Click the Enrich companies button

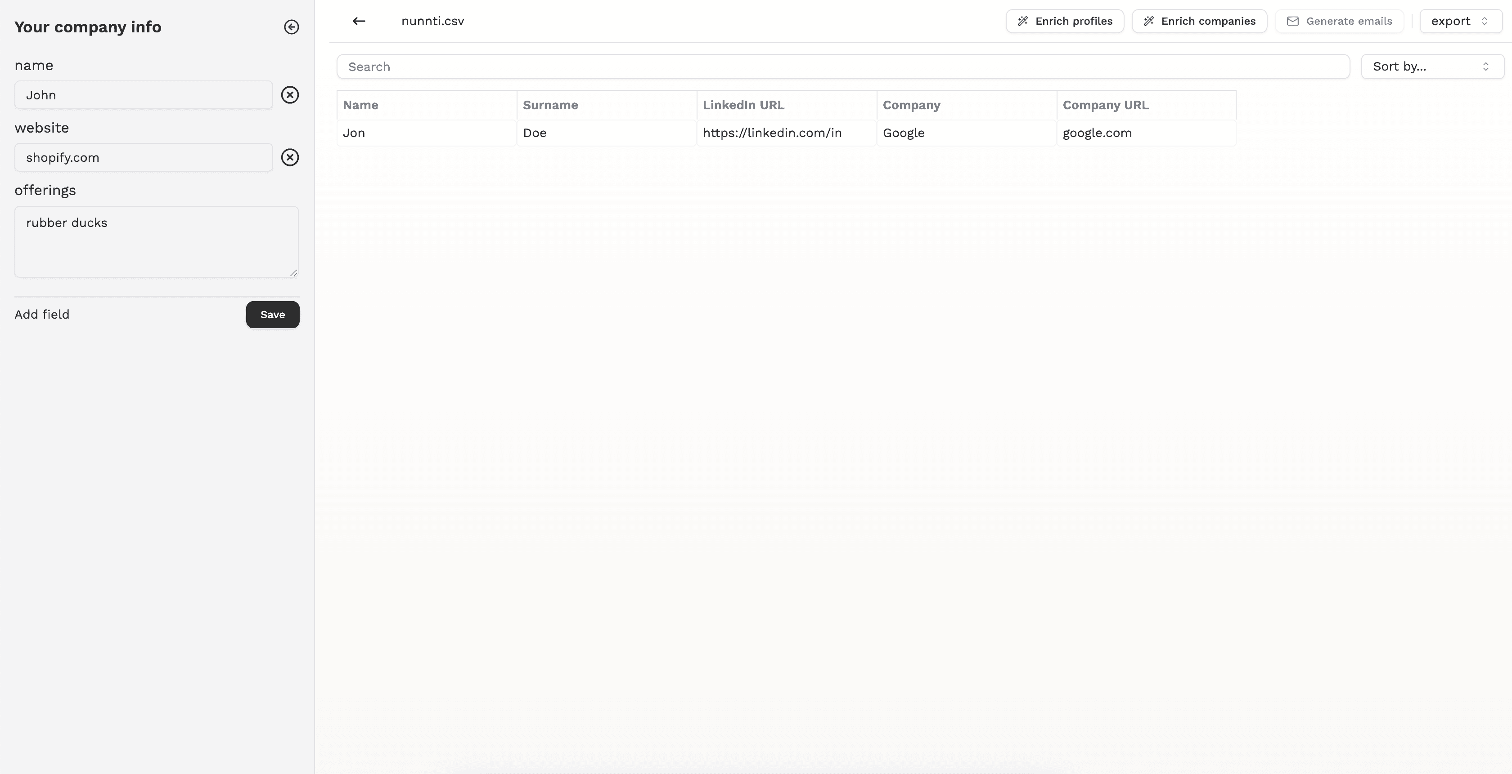click(1199, 21)
